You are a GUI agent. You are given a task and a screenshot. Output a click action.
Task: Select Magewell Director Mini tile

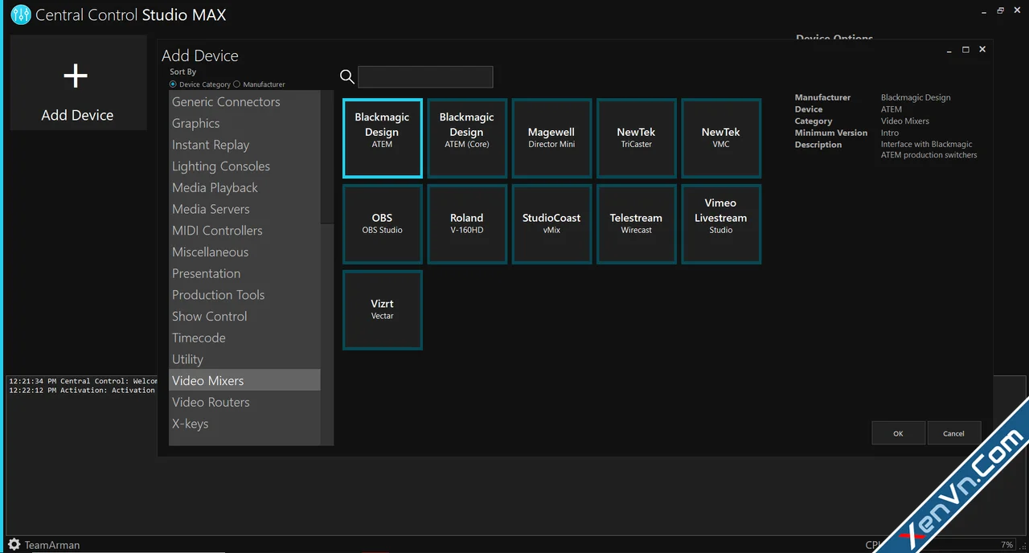pyautogui.click(x=551, y=138)
